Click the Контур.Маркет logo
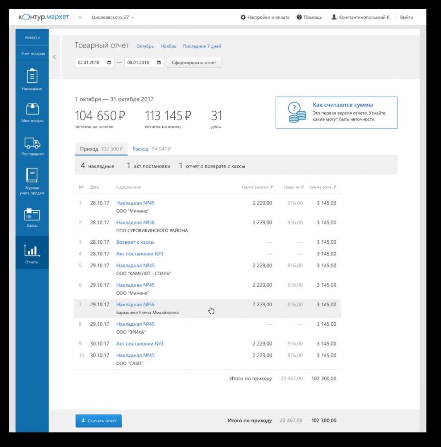Screen dimensions: 441x447 43,17
